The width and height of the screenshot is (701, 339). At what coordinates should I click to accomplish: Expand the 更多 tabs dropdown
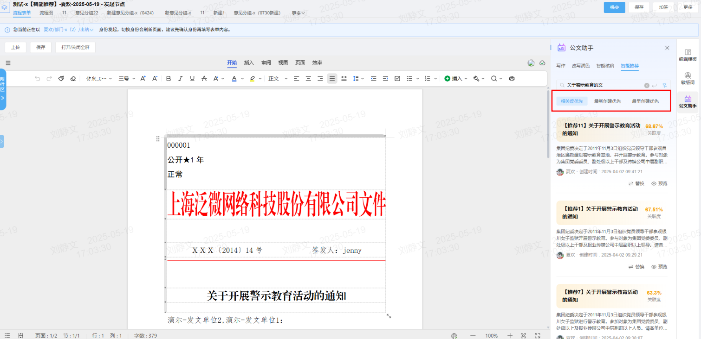coord(298,13)
